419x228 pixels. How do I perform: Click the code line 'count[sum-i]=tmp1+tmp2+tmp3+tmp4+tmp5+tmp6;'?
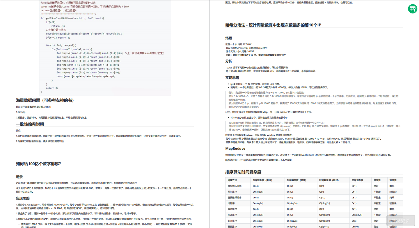pyautogui.click(x=86, y=76)
